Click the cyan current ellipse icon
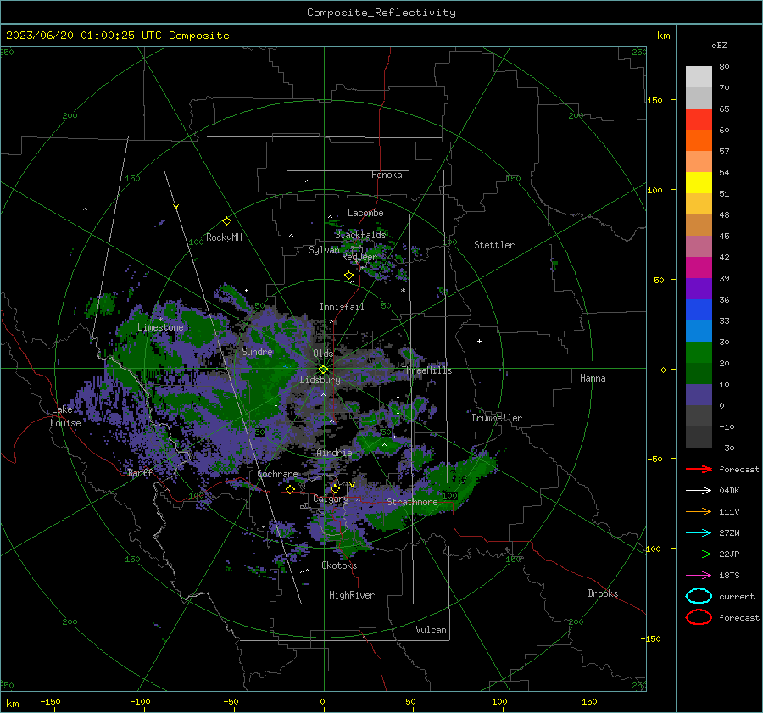Viewport: 763px width, 713px height. (x=699, y=596)
